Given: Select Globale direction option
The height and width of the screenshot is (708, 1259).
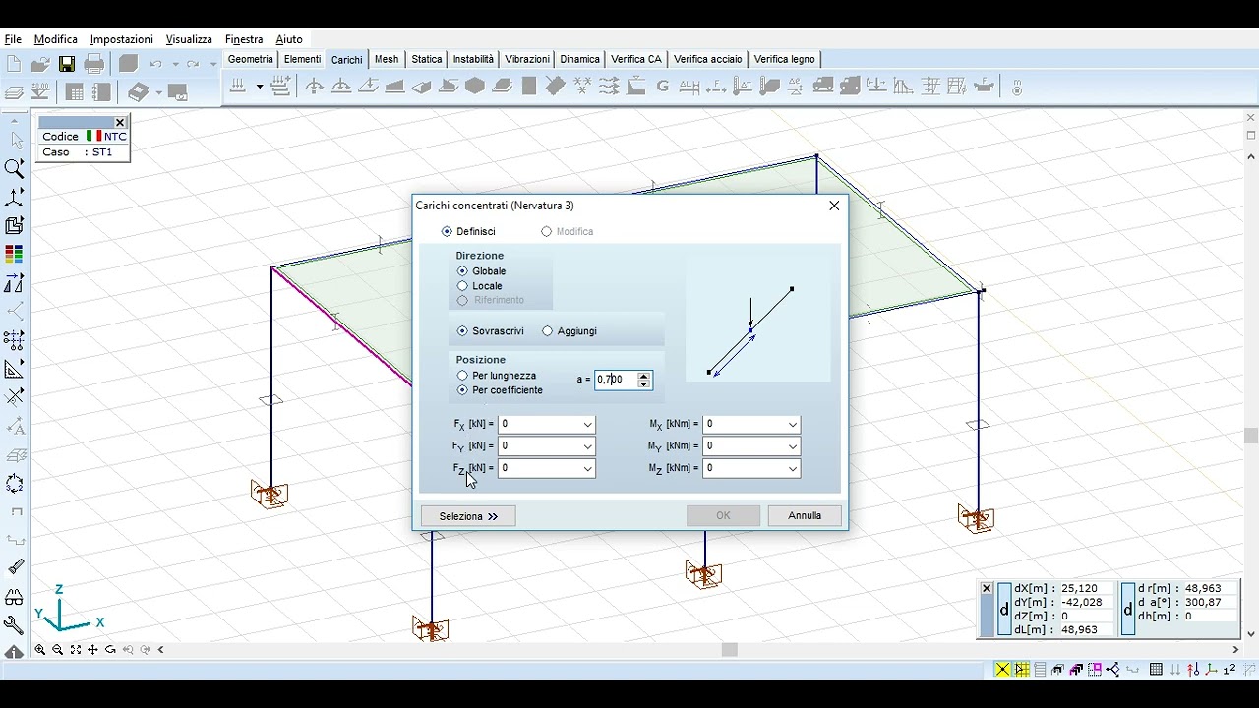Looking at the screenshot, I should pyautogui.click(x=462, y=271).
